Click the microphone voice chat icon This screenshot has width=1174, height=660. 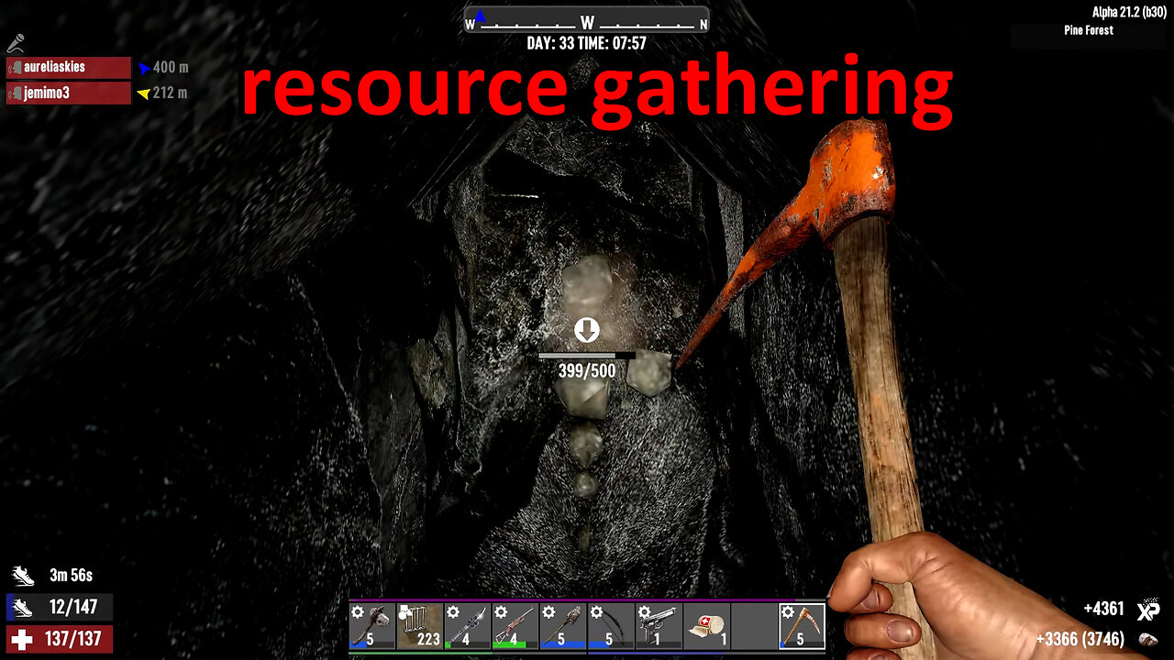click(x=15, y=43)
